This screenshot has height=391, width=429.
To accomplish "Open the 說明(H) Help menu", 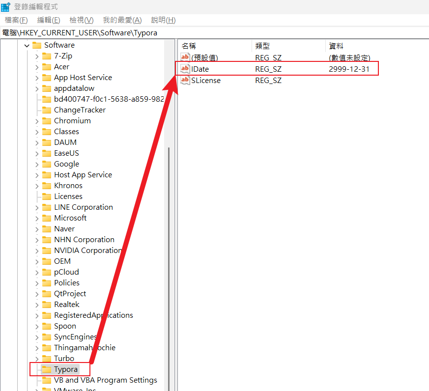I will [x=163, y=20].
